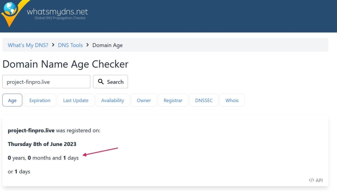Select the Age tab
Image resolution: width=337 pixels, height=191 pixels.
point(12,100)
